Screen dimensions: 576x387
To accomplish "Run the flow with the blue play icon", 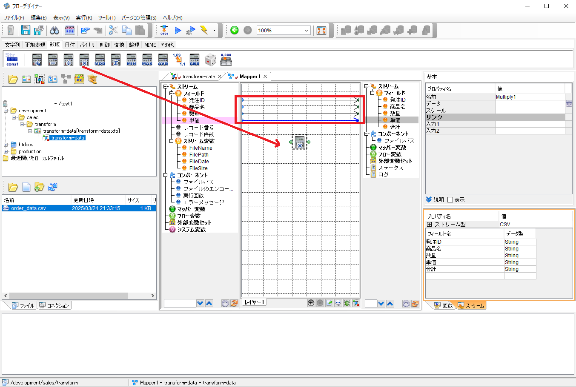I will point(178,30).
